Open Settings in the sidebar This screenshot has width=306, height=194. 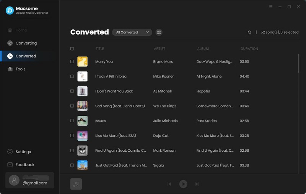23,152
